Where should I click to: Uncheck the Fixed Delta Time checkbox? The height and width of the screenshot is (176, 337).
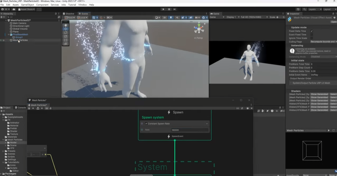tap(311, 31)
